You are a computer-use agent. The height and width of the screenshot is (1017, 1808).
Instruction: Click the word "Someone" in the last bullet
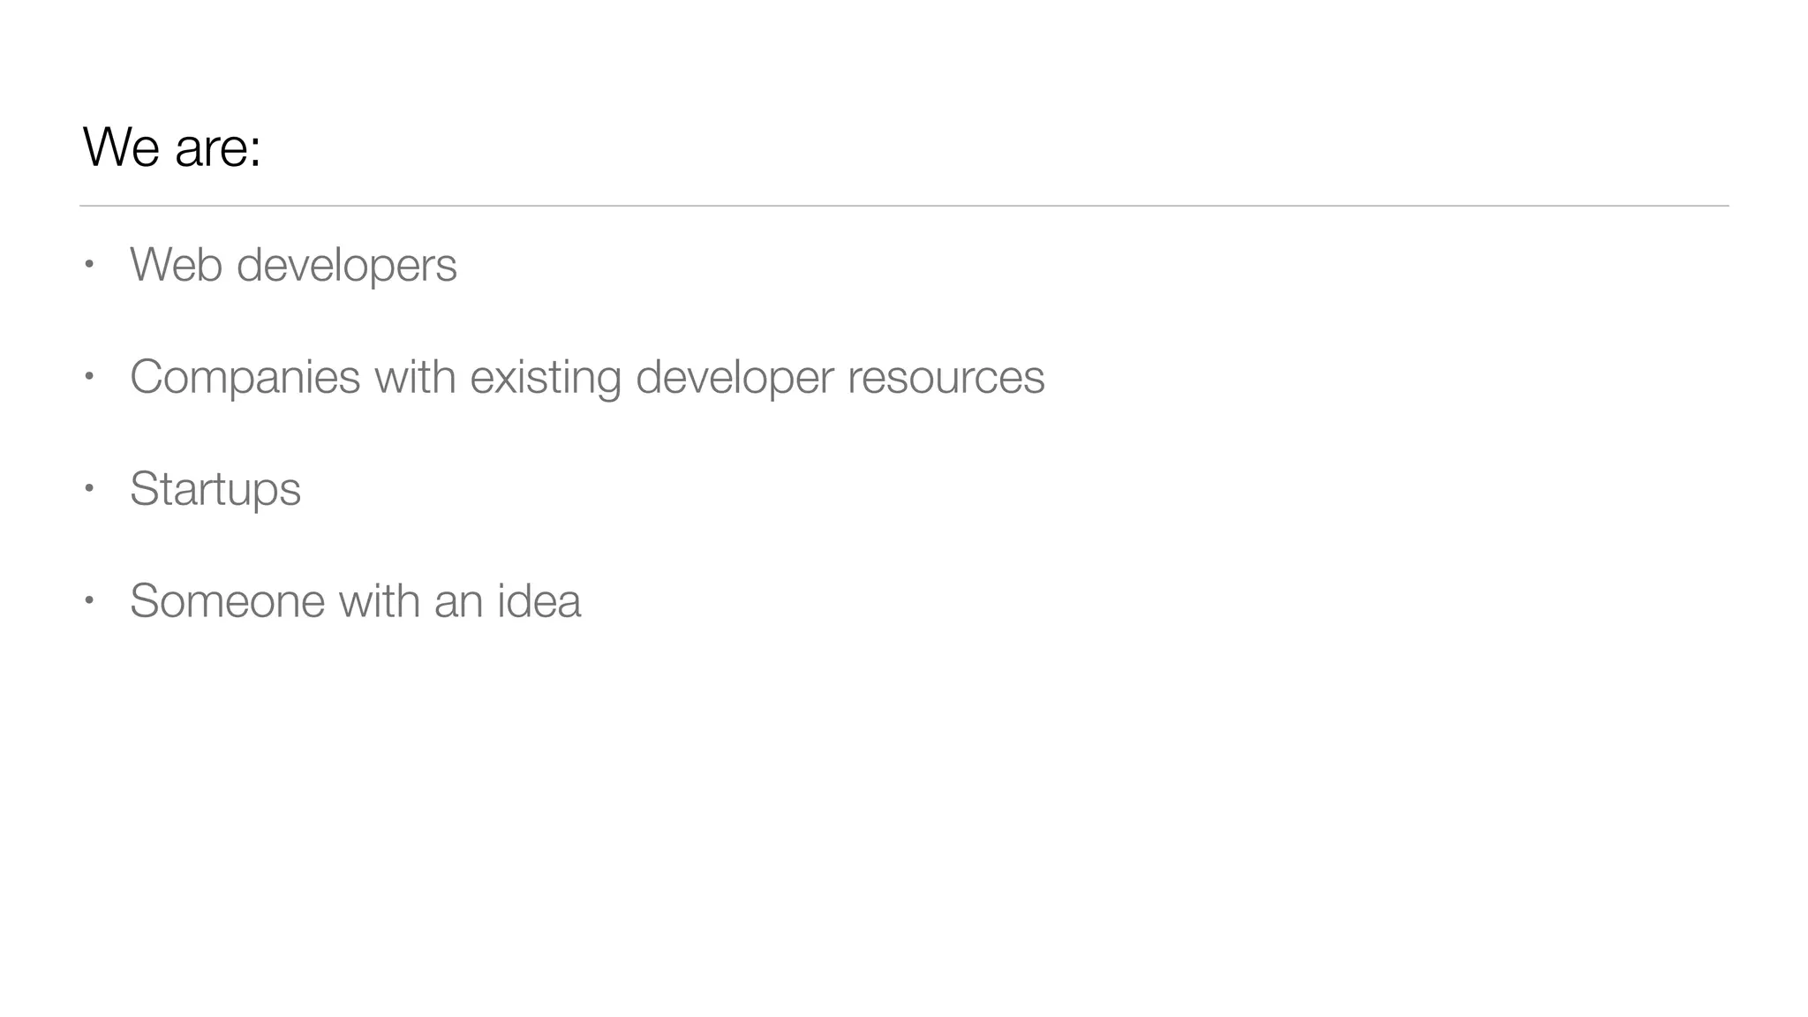(x=228, y=601)
